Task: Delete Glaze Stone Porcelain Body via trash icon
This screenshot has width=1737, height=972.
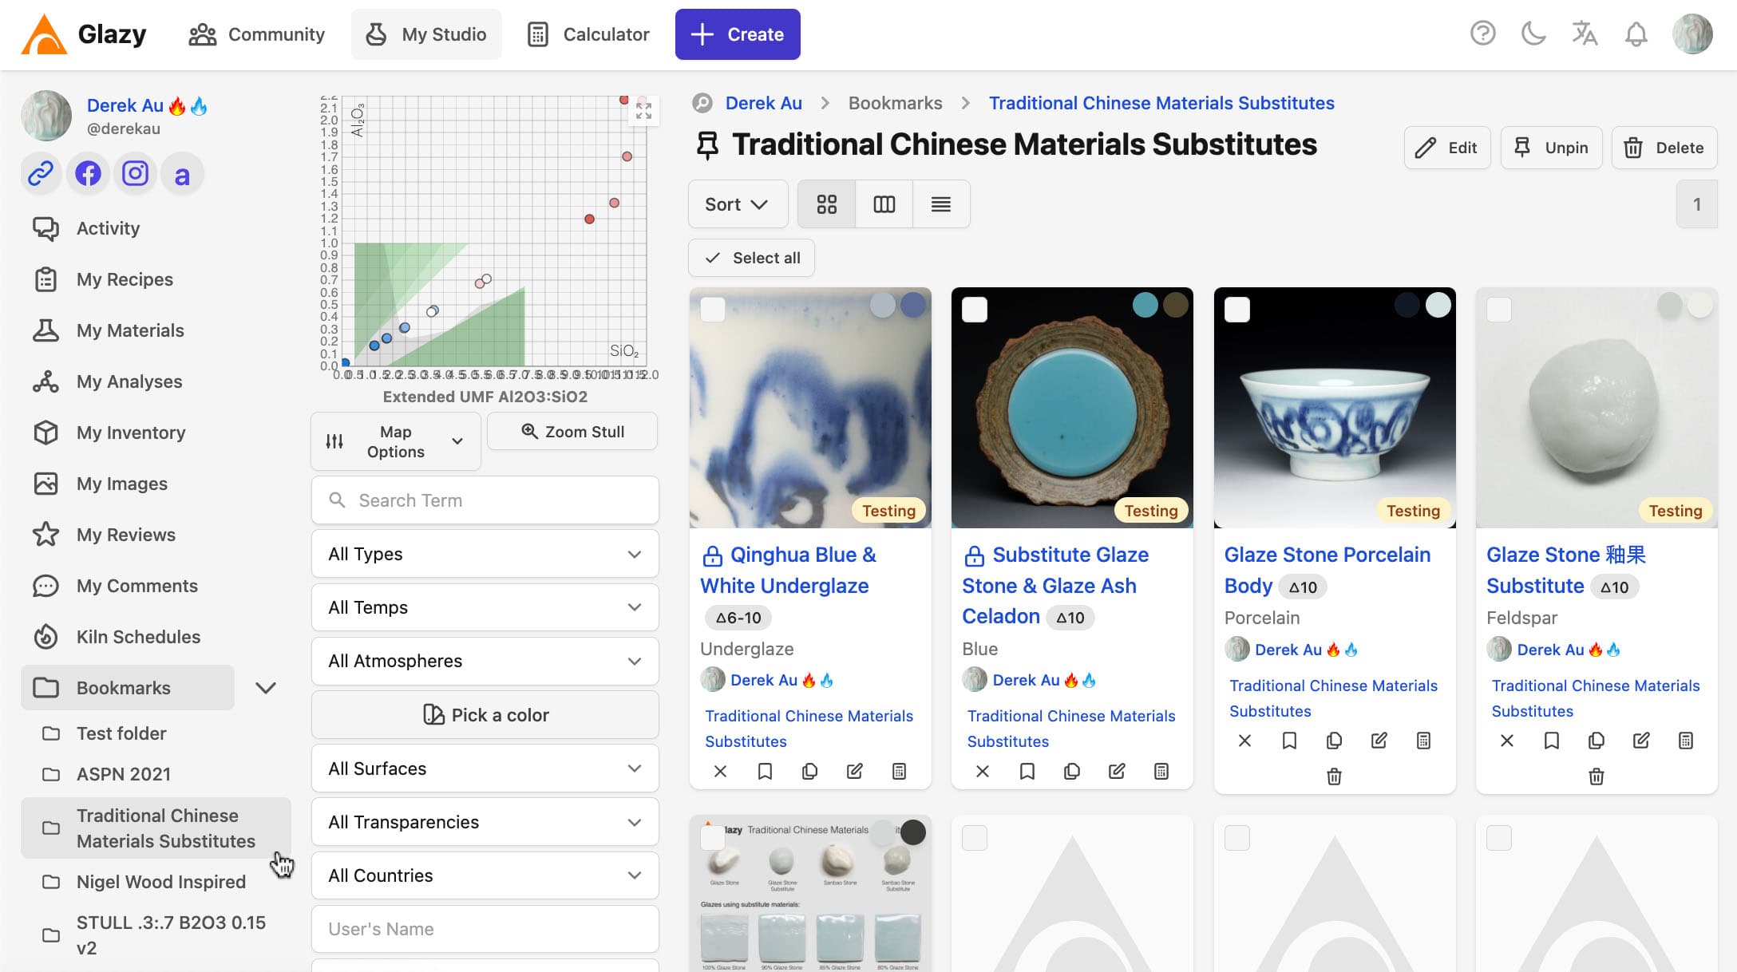Action: pyautogui.click(x=1334, y=776)
